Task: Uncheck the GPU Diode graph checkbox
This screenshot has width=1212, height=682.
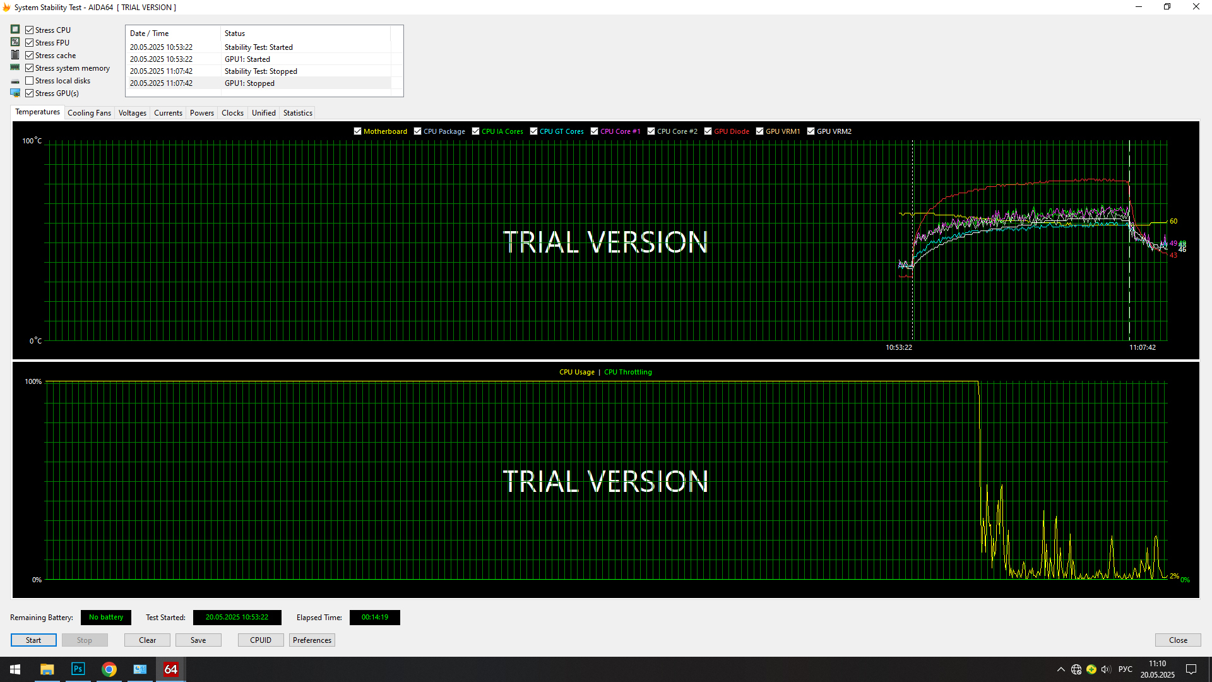Action: (708, 131)
